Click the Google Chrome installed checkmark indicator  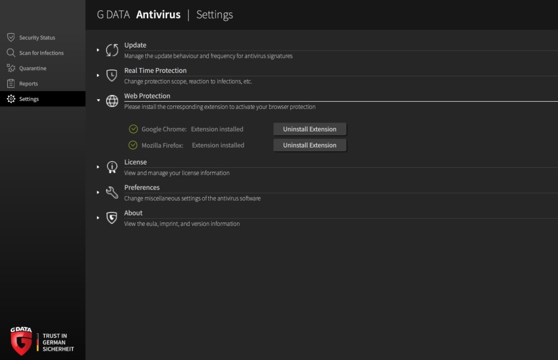[x=133, y=129]
